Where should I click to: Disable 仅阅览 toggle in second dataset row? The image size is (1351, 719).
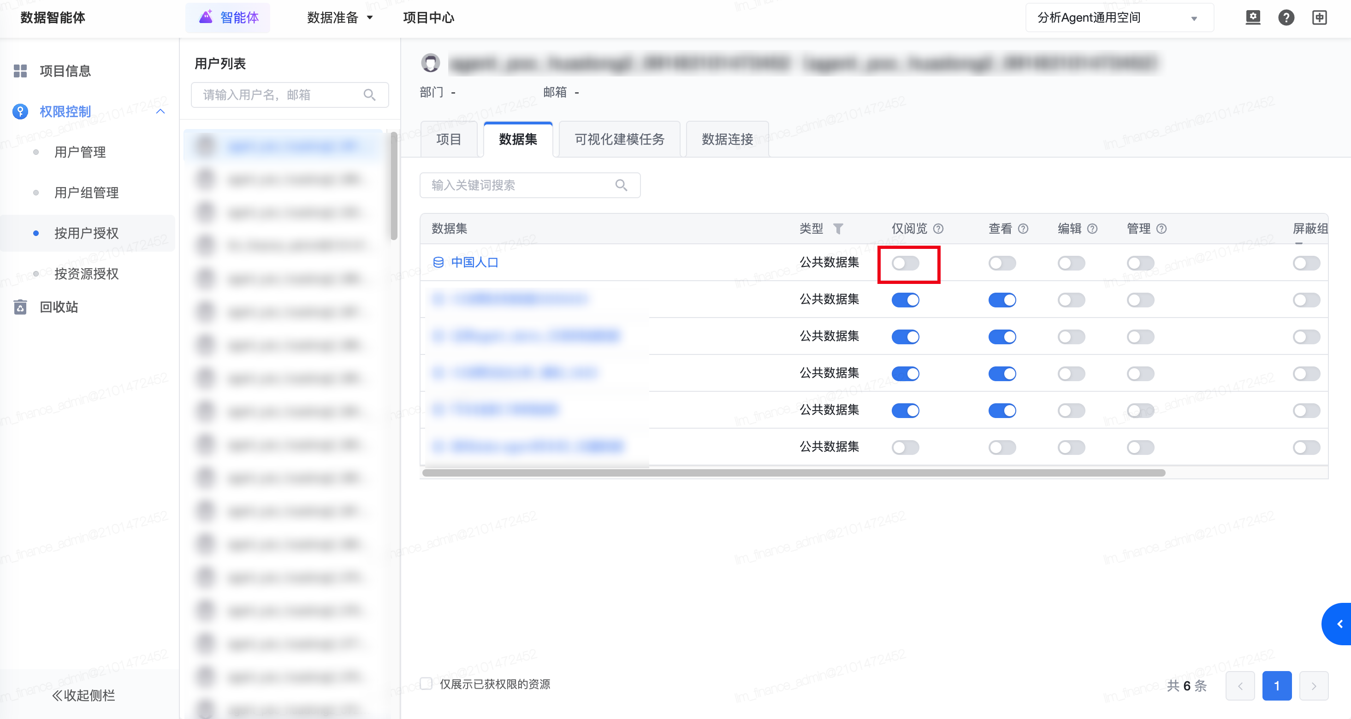[x=905, y=300]
